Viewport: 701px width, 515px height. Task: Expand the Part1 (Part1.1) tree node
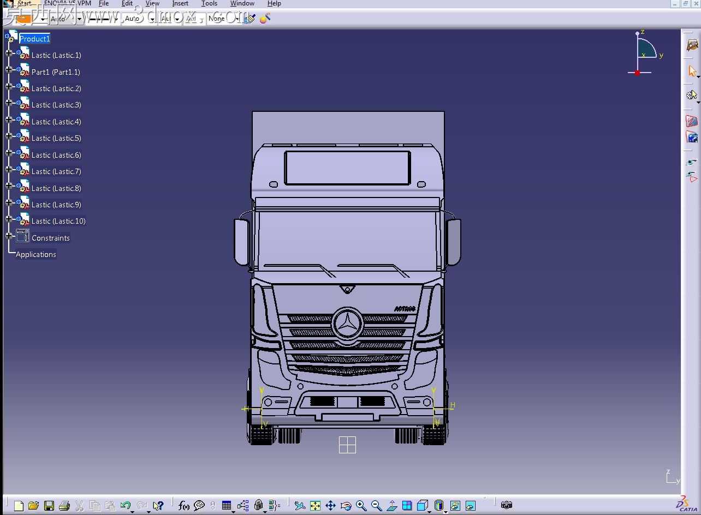tap(9, 69)
